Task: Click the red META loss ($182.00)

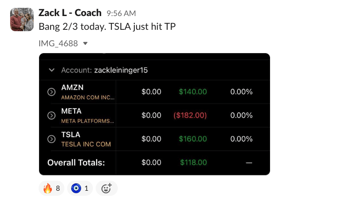Action: 190,116
